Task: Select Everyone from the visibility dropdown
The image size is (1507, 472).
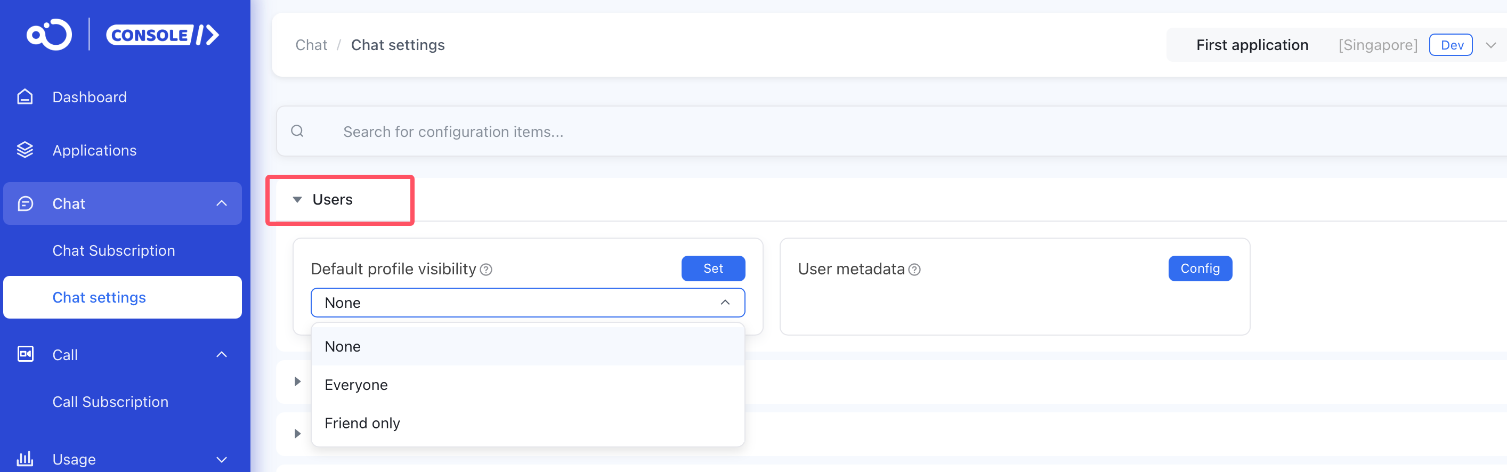Action: pos(357,385)
